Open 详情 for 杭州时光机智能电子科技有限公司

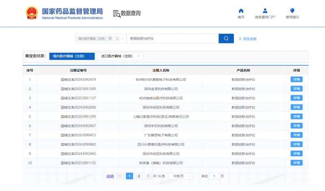[x=297, y=79]
